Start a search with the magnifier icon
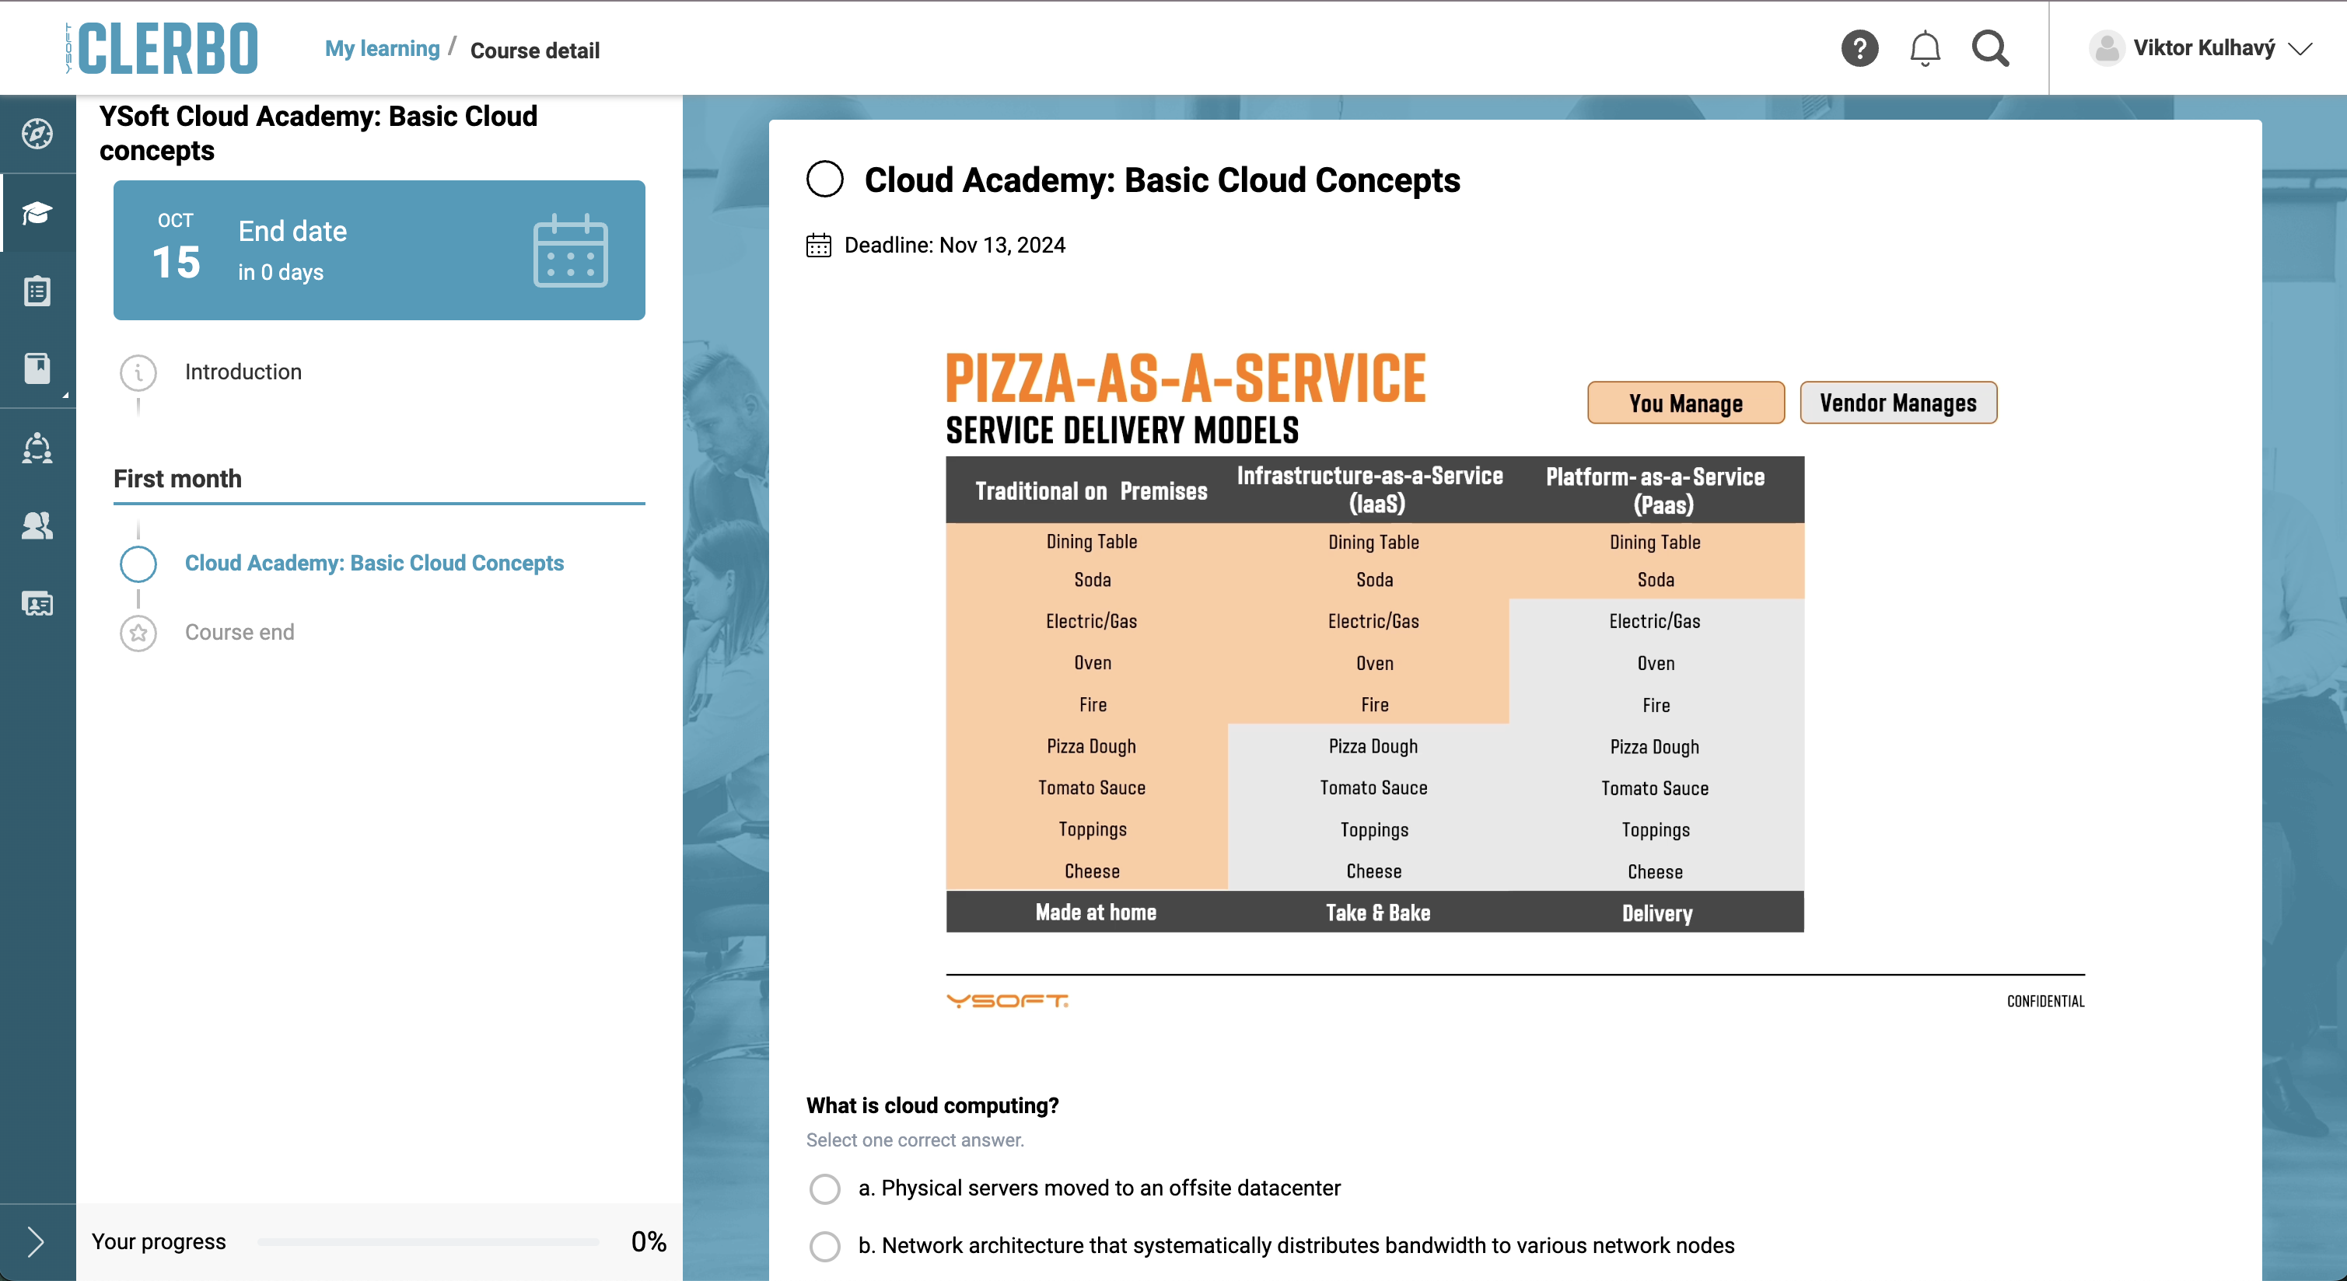Viewport: 2347px width, 1281px height. click(x=1991, y=48)
